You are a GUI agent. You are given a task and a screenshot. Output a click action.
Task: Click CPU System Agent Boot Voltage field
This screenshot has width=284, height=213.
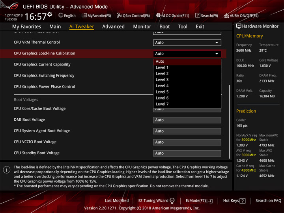tap(187, 131)
